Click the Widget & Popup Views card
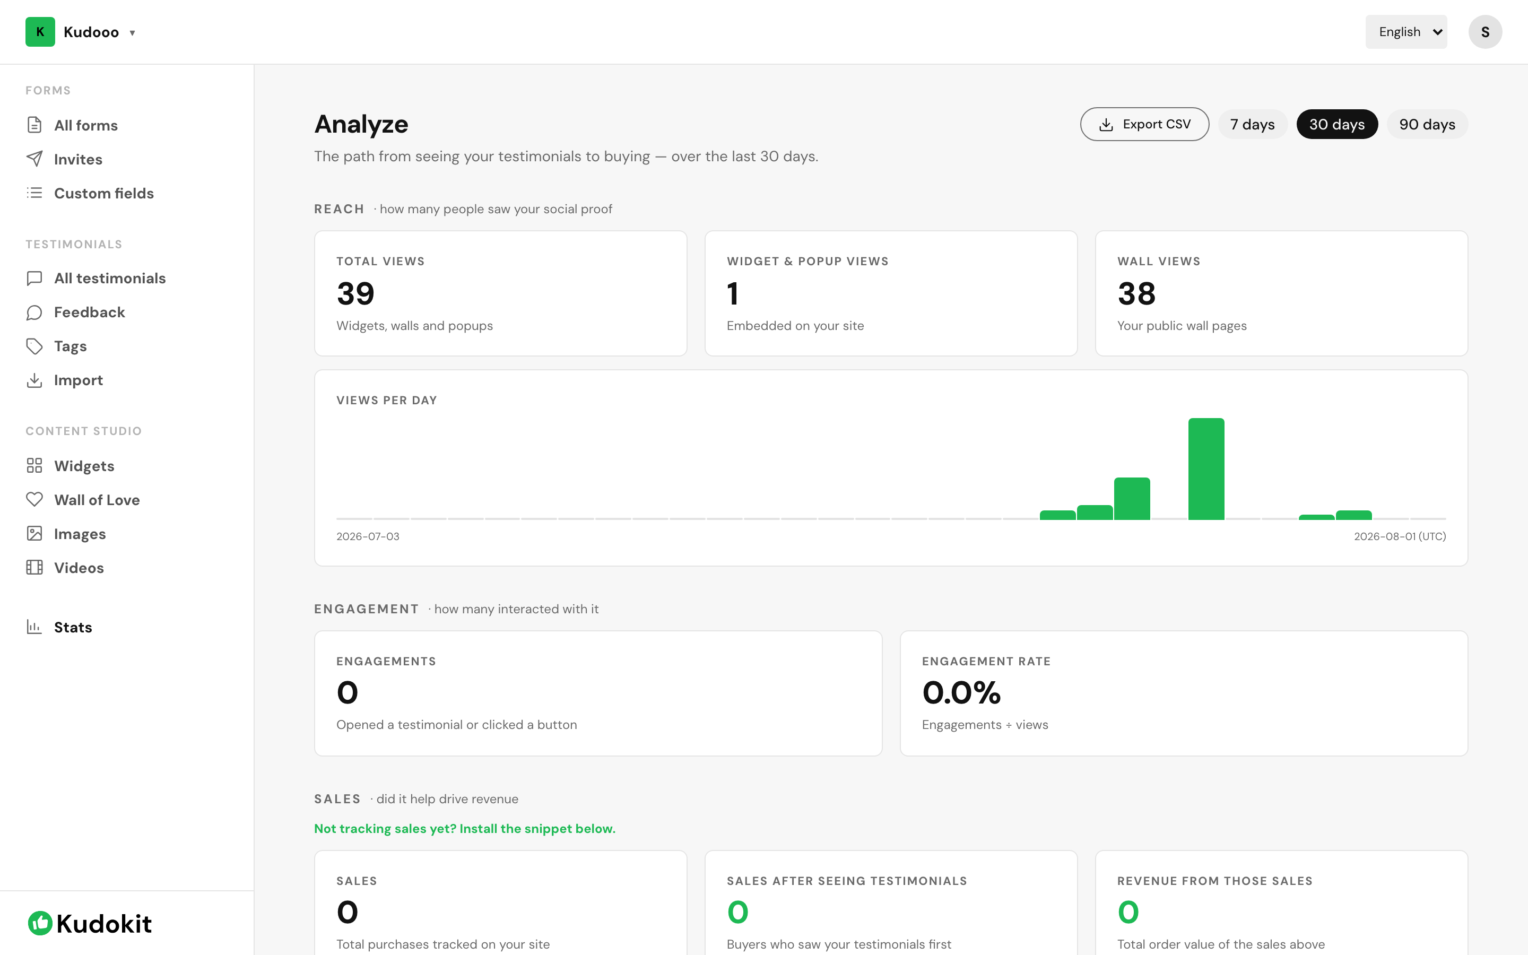The width and height of the screenshot is (1528, 955). [891, 293]
